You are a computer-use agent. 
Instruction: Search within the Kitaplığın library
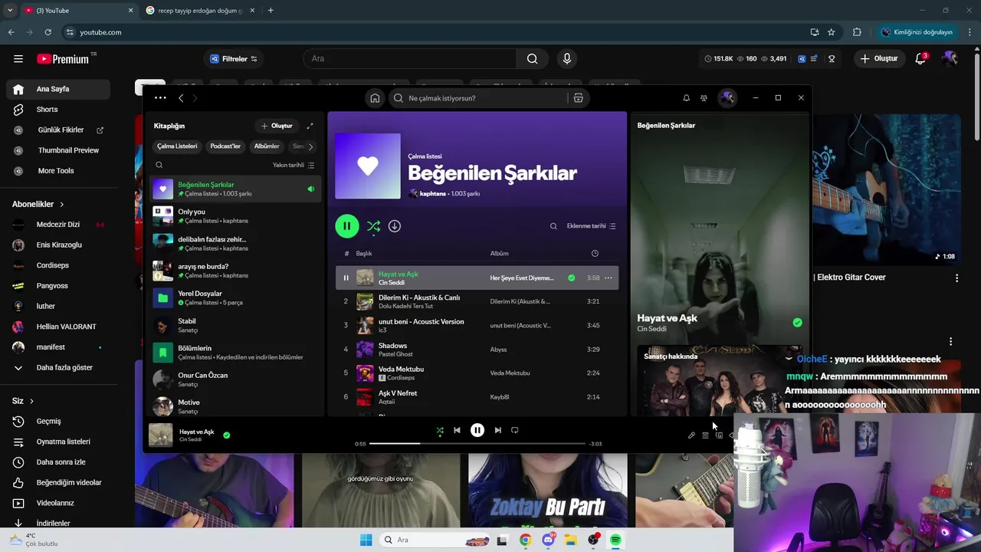pos(159,165)
